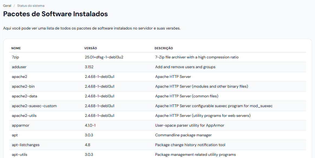Click version 25.01+dfsg-1~deb13u2
The width and height of the screenshot is (315, 158).
click(x=104, y=57)
